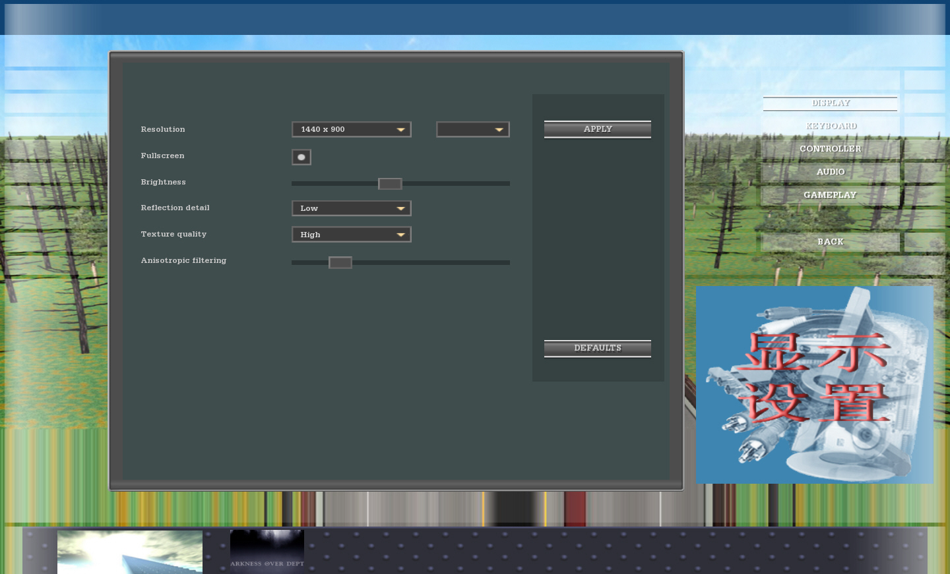
Task: Open the Audio settings section
Action: [830, 172]
